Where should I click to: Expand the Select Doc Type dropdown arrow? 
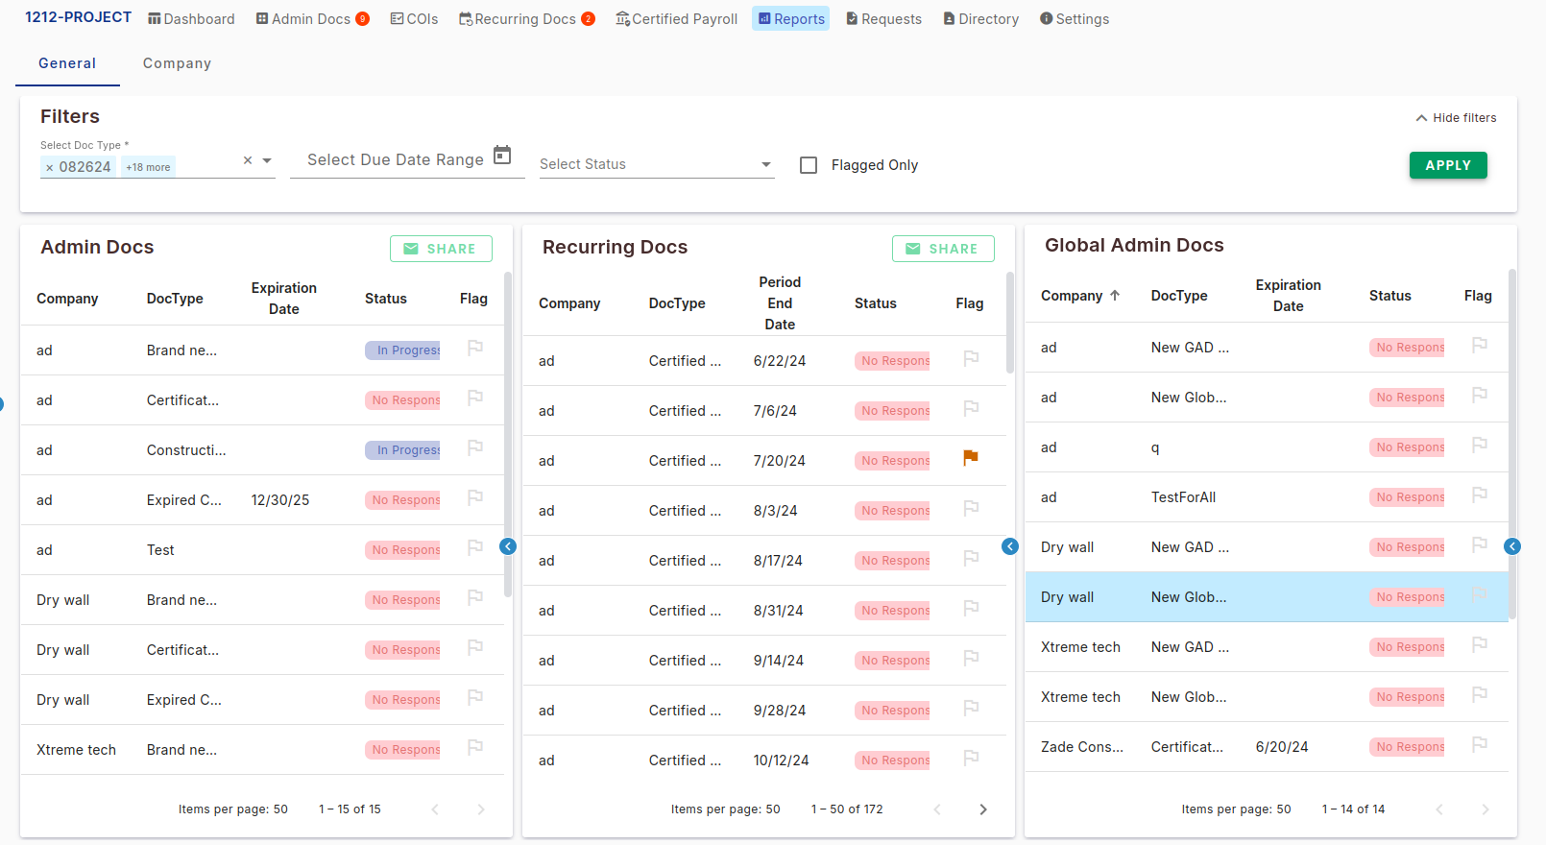[267, 160]
